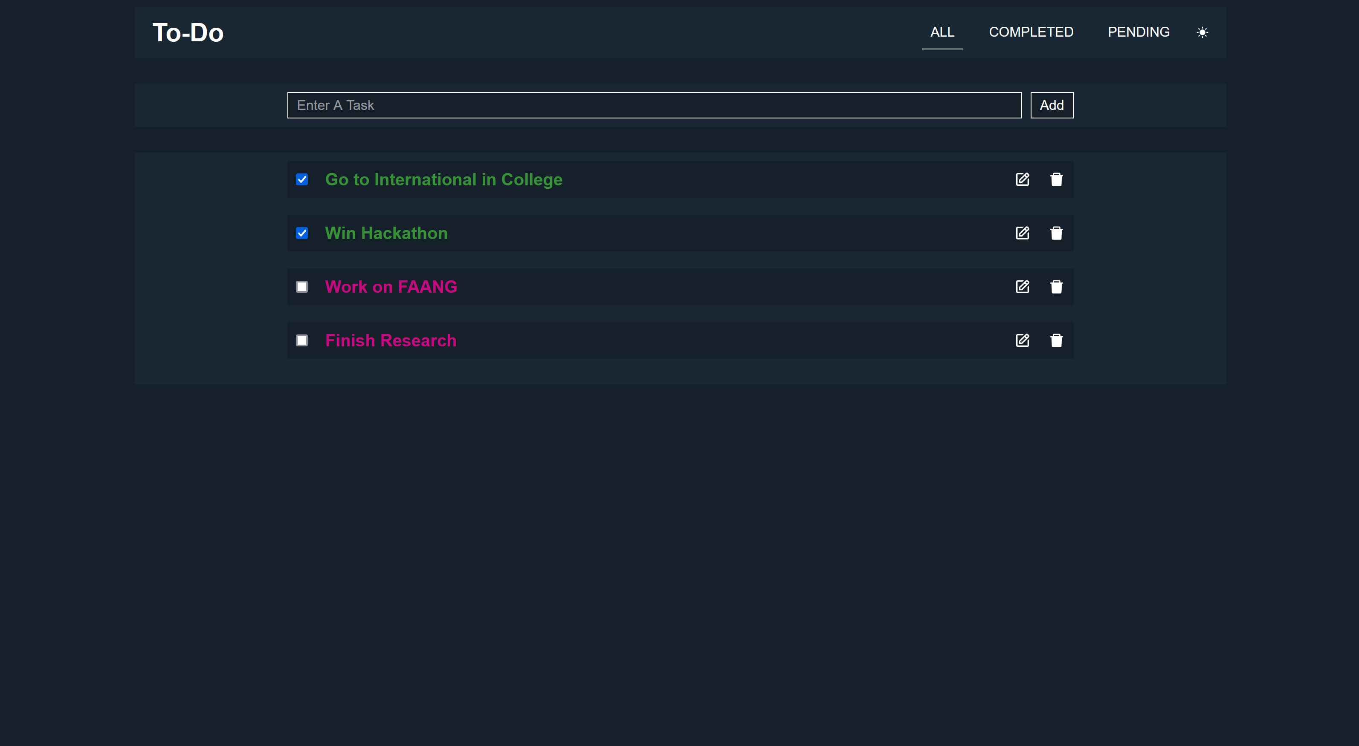Delete the Finish Research task
The image size is (1359, 746).
click(x=1056, y=340)
